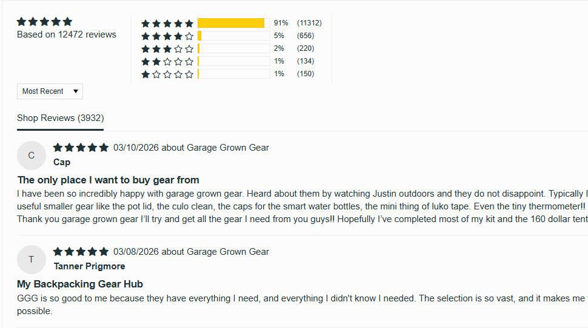Image resolution: width=588 pixels, height=328 pixels.
Task: Click the four-star rating row stars
Action: click(x=167, y=36)
